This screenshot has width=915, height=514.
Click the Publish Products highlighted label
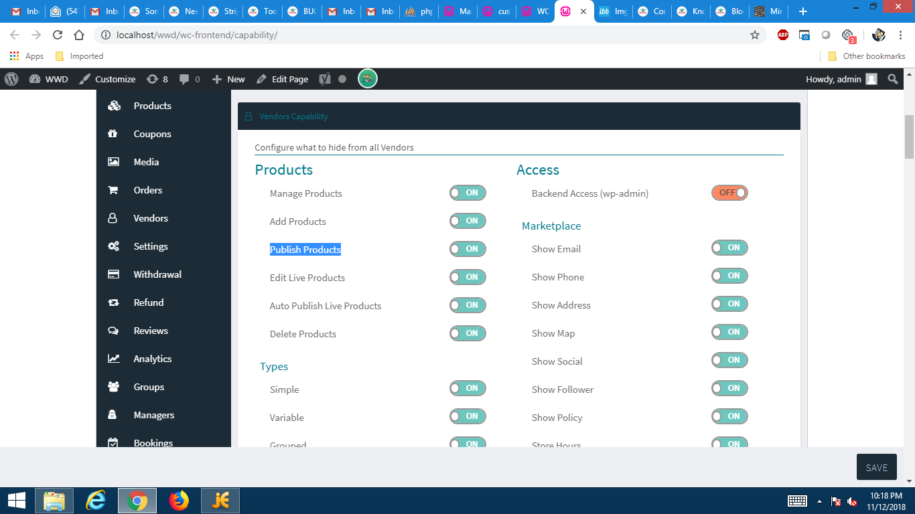305,250
